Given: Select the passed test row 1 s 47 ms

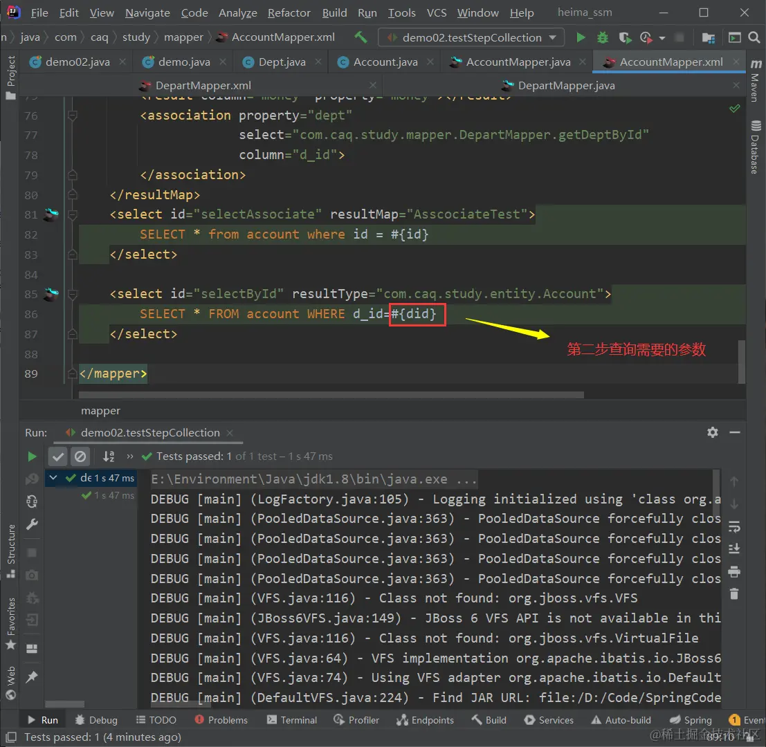Looking at the screenshot, I should 109,495.
